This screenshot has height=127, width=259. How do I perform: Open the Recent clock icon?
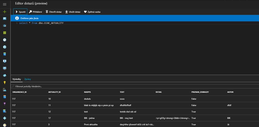(5, 40)
